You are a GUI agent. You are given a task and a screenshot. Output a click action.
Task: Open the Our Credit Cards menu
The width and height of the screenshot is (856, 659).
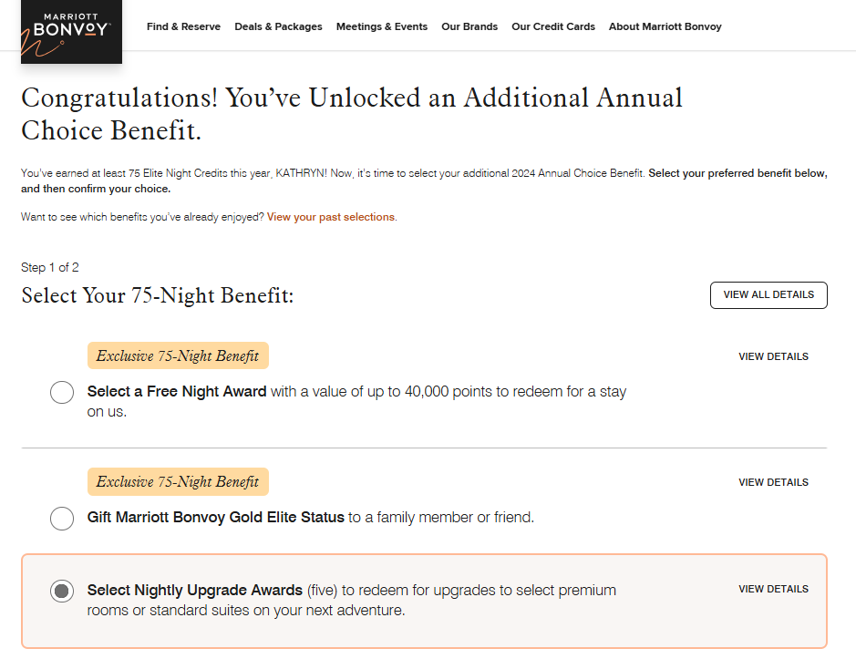(552, 26)
